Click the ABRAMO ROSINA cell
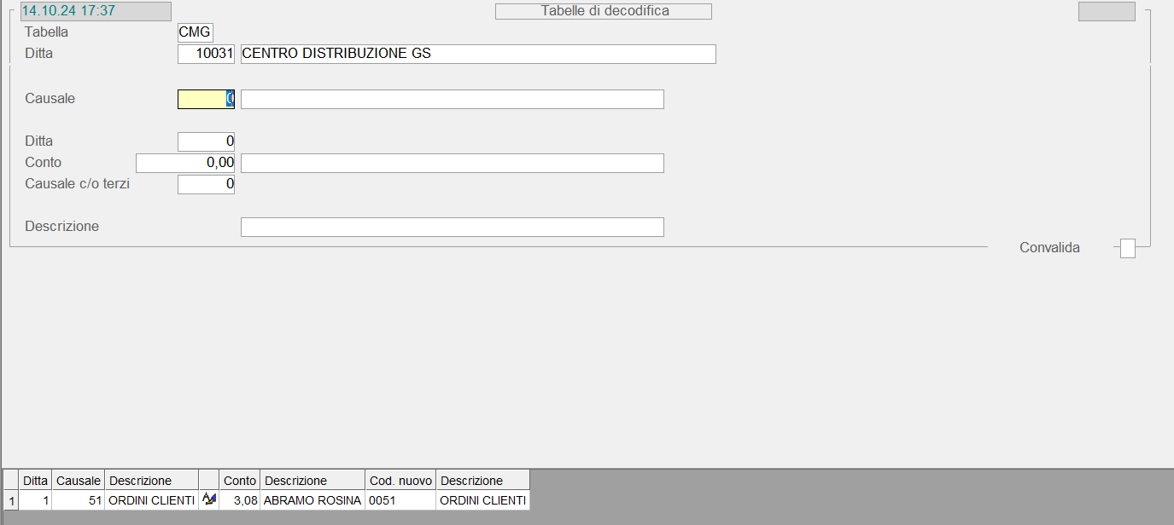The image size is (1174, 525). coord(312,500)
